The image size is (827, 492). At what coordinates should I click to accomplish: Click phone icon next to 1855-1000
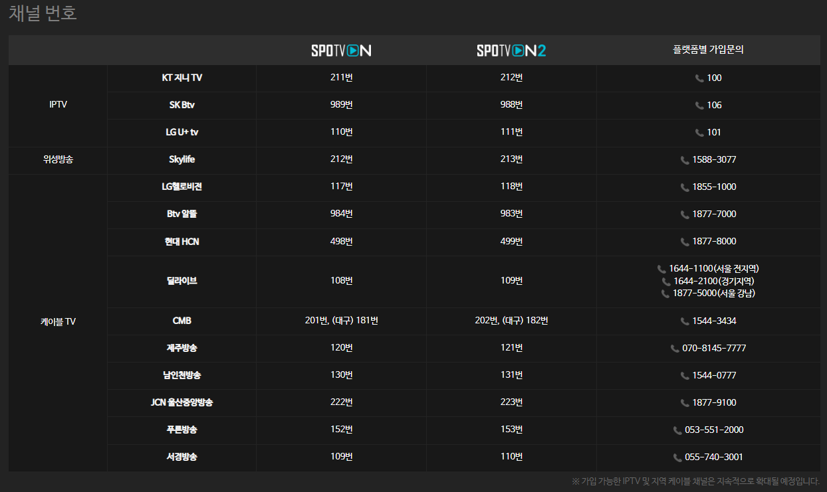click(x=685, y=187)
